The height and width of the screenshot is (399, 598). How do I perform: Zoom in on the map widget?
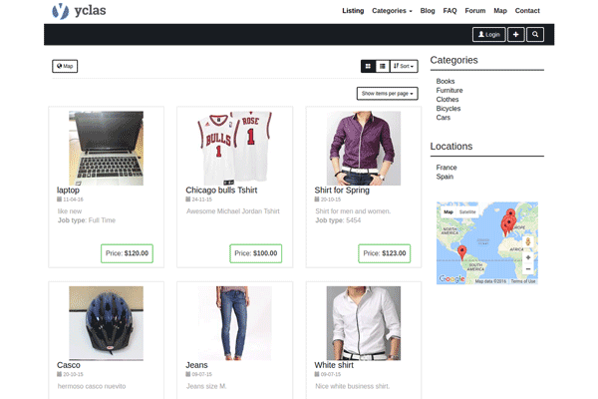point(527,257)
